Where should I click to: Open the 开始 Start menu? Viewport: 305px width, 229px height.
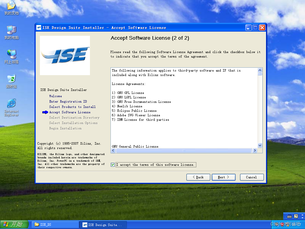14,224
